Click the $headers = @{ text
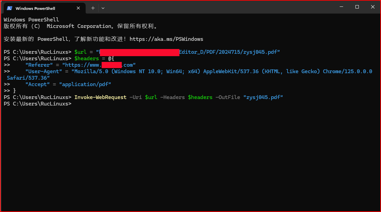Viewport: 381px width, 212px height. point(94,59)
